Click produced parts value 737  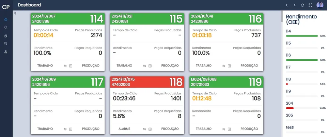click(x=256, y=35)
